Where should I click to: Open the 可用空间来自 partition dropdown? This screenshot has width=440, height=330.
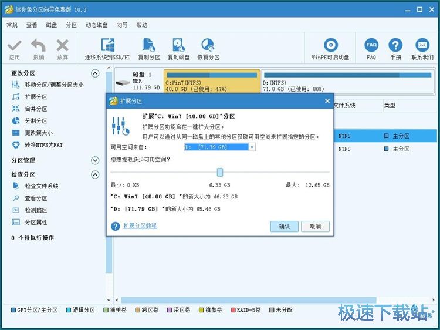click(x=252, y=147)
